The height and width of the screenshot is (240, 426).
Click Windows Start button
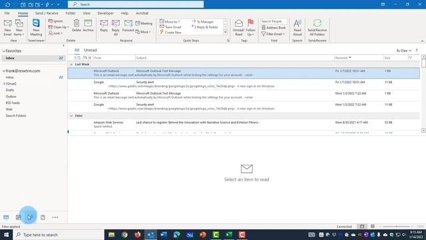[6, 235]
